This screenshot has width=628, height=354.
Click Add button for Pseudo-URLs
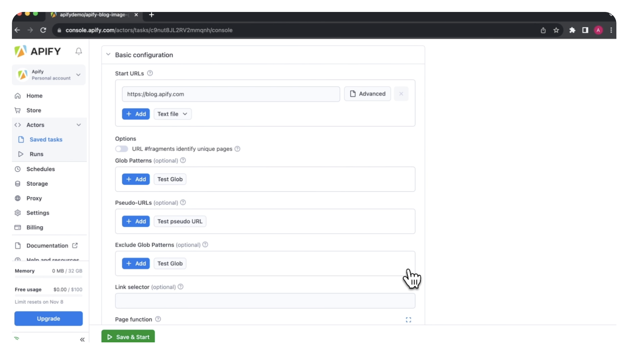click(136, 221)
